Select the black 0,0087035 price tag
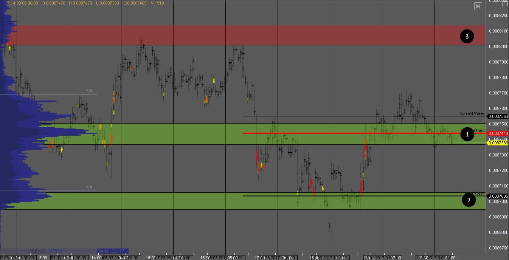Screen dimensions: 509x260 tap(498, 196)
